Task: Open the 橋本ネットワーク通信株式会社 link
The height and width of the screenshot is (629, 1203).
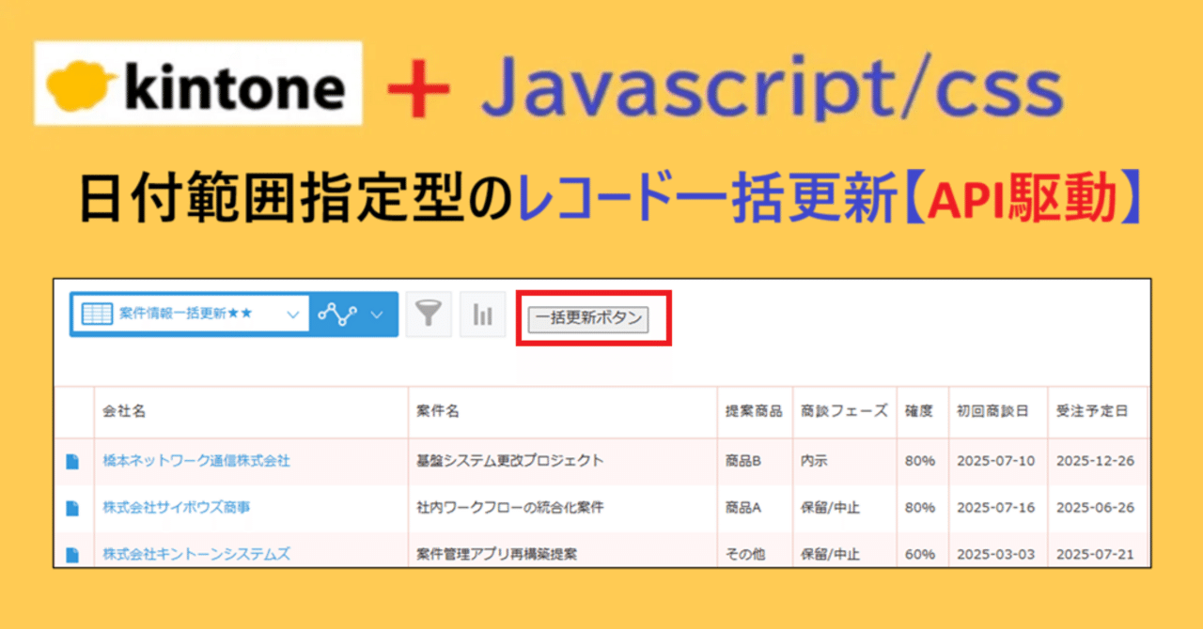Action: [x=196, y=461]
